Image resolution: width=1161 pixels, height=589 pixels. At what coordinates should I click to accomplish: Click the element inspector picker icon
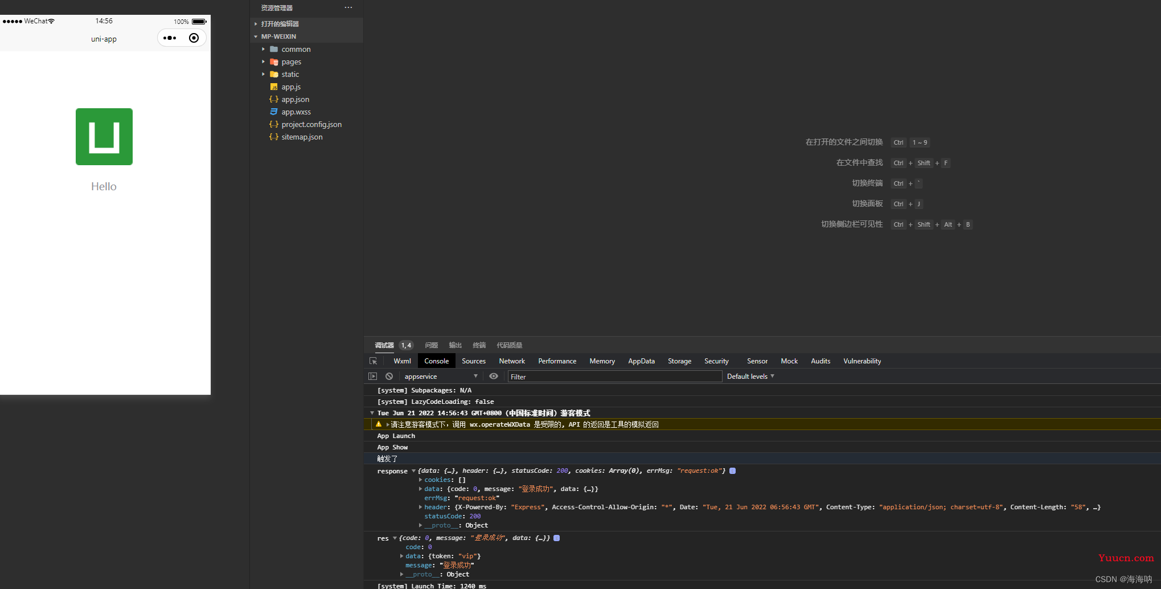374,361
